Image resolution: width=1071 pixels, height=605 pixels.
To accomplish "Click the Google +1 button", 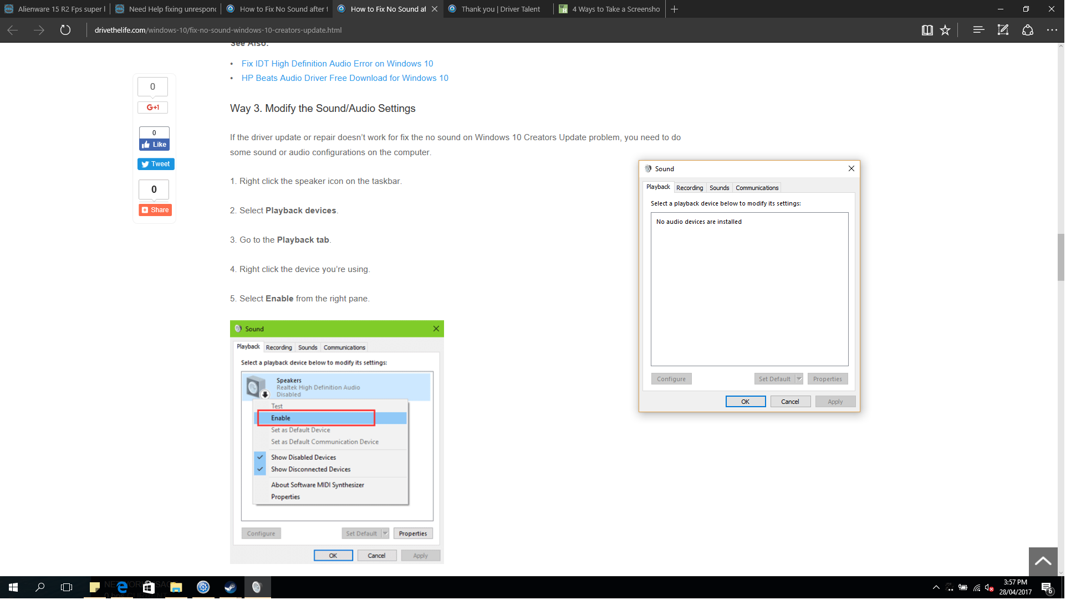I will pos(154,108).
